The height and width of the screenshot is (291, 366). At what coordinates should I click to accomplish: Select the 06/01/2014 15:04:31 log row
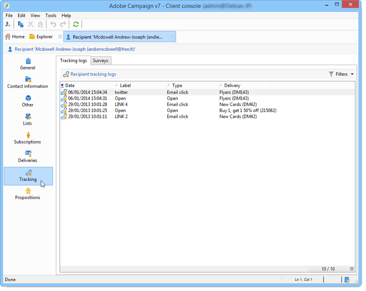click(x=207, y=98)
